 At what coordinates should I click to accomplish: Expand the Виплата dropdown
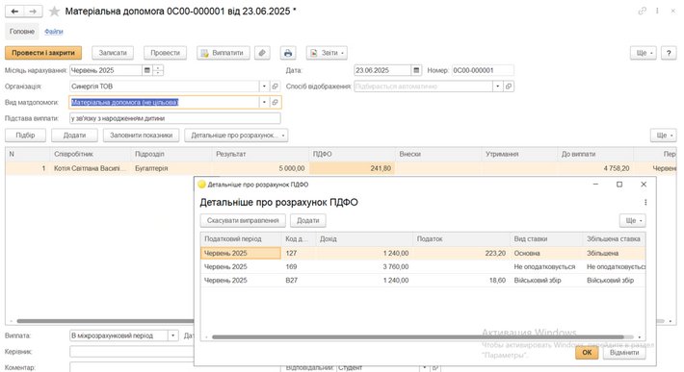point(173,335)
